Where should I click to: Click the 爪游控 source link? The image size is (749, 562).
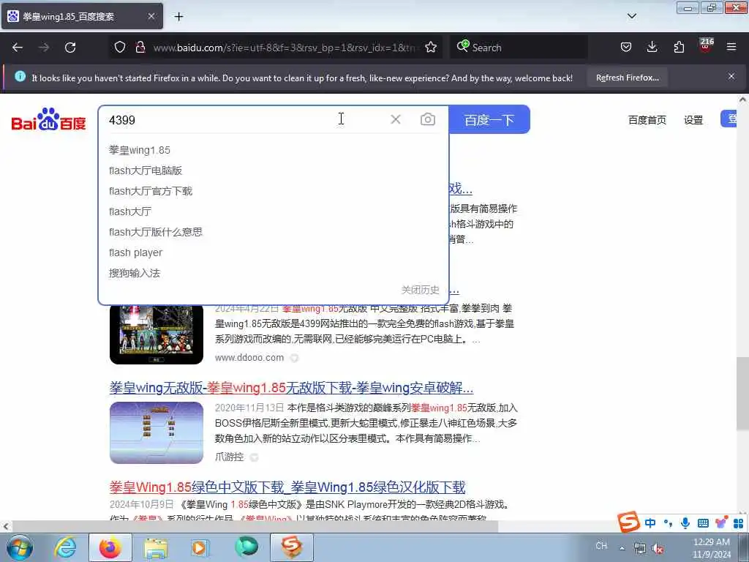coord(229,457)
